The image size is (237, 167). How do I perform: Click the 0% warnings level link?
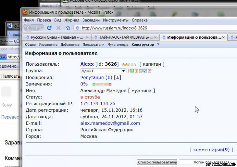click(x=84, y=84)
